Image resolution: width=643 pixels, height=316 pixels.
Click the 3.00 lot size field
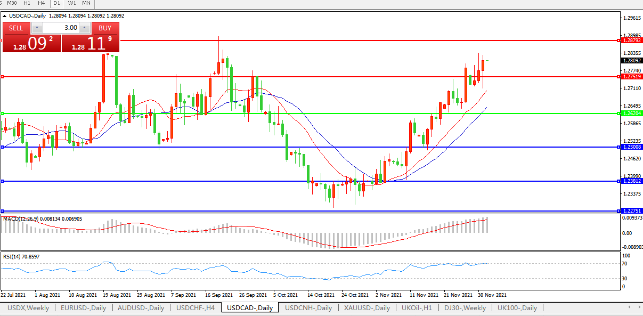click(x=60, y=28)
